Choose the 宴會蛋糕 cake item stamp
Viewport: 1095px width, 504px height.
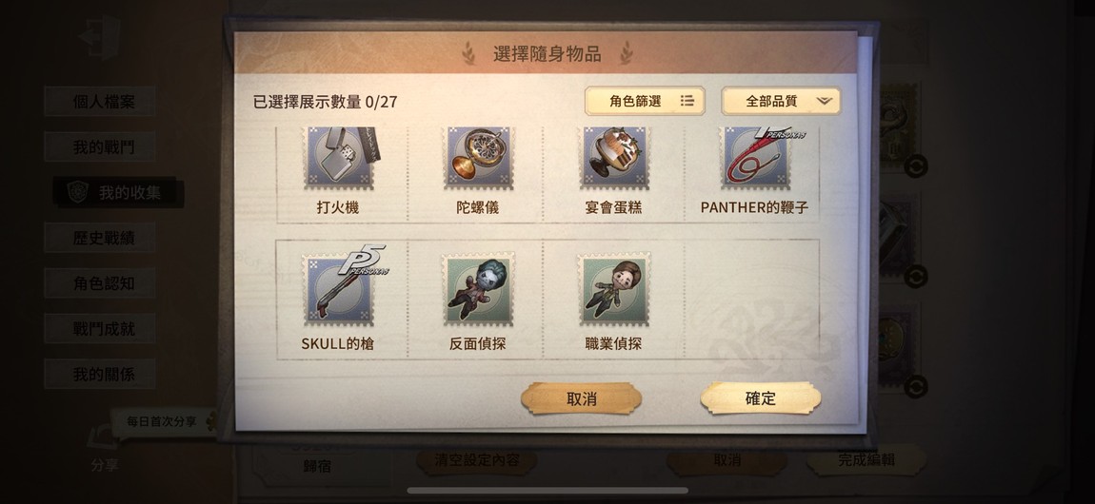click(614, 158)
